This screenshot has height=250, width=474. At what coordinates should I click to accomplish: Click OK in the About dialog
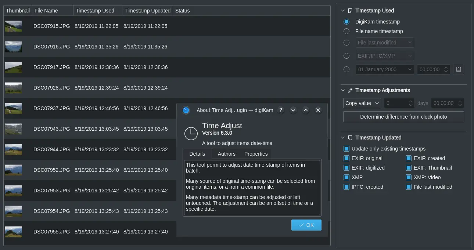(306, 225)
